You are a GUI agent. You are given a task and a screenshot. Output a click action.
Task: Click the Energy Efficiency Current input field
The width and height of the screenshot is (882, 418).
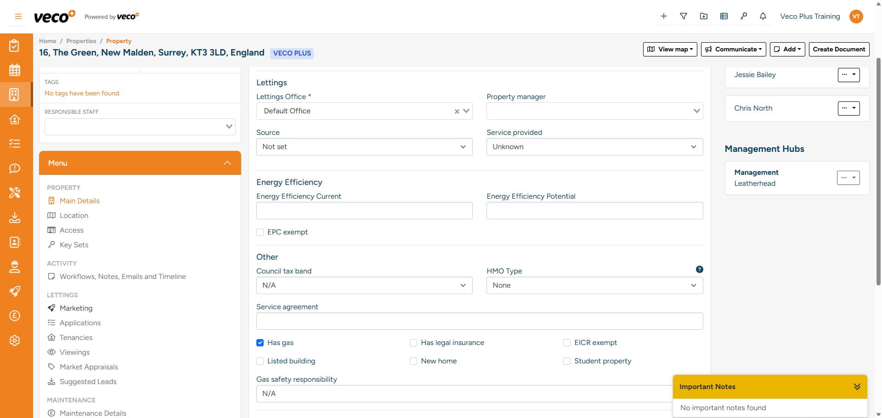[x=364, y=211]
